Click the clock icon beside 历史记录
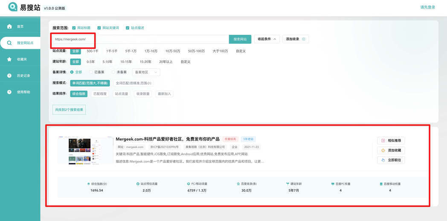 point(9,76)
